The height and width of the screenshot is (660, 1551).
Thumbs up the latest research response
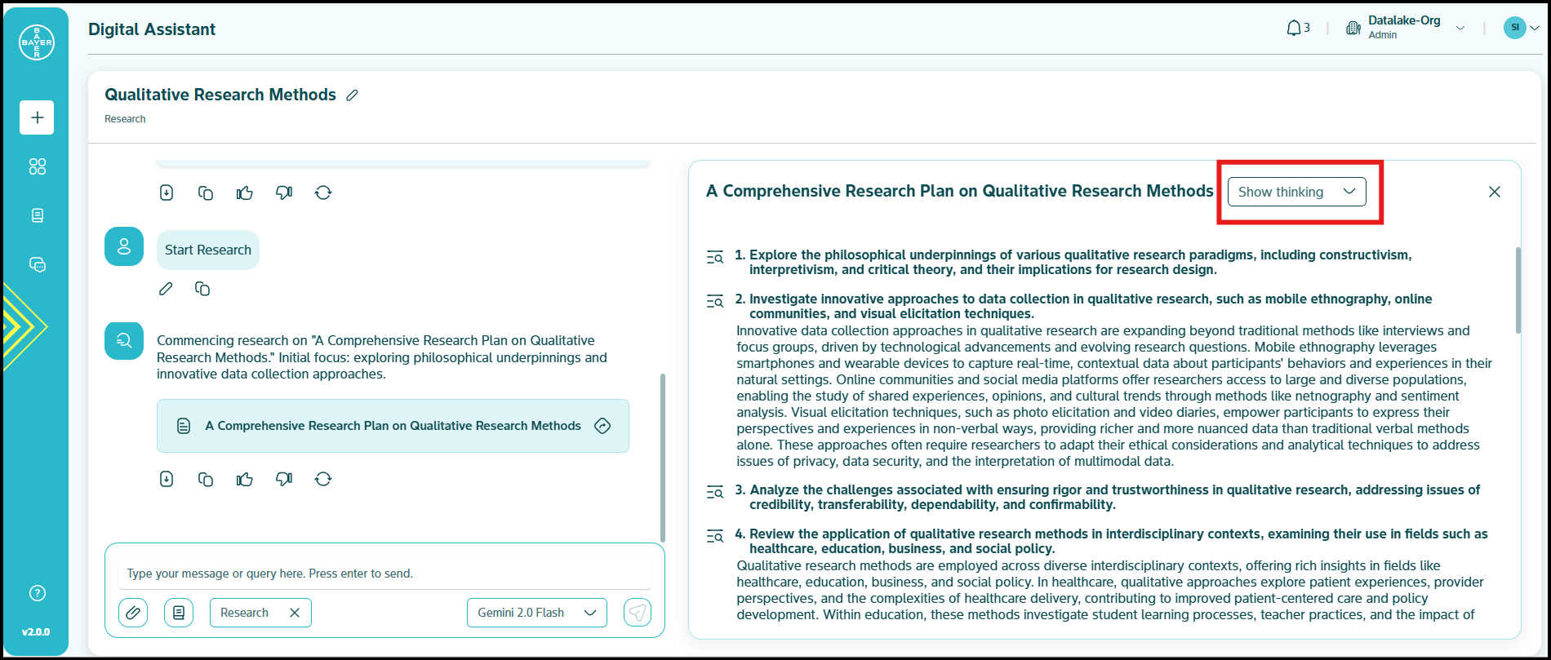[x=244, y=479]
